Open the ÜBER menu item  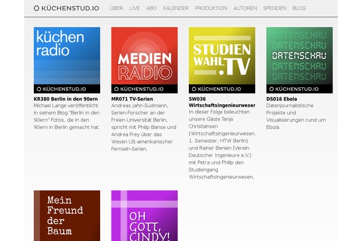[x=116, y=8]
